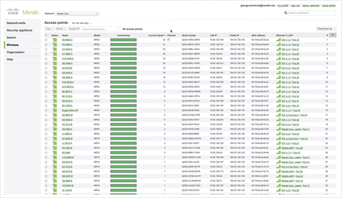This screenshot has height=198, width=342.
Task: Open the 'for the last day' time range dropdown
Action: 82,23
